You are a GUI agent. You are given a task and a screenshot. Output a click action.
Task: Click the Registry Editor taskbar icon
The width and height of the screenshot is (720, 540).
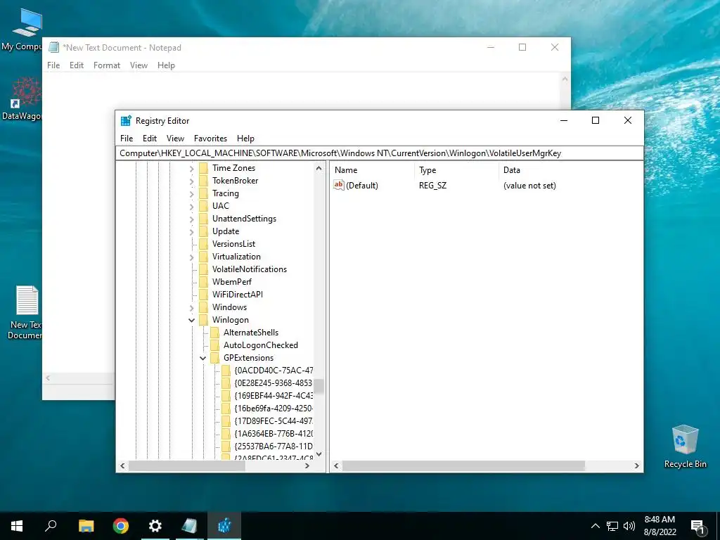[x=224, y=526]
